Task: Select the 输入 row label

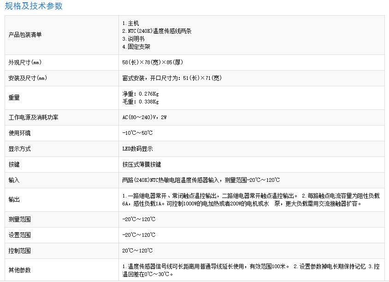Action: [x=14, y=180]
